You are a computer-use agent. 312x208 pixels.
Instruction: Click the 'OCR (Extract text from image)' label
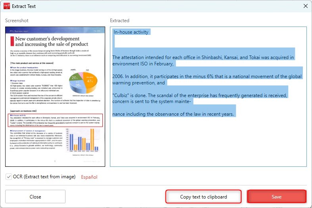pyautogui.click(x=44, y=177)
